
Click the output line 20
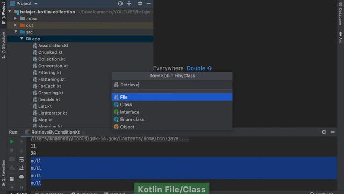tap(33, 153)
